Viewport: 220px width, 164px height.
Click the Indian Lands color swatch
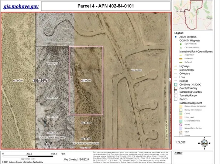181,117
